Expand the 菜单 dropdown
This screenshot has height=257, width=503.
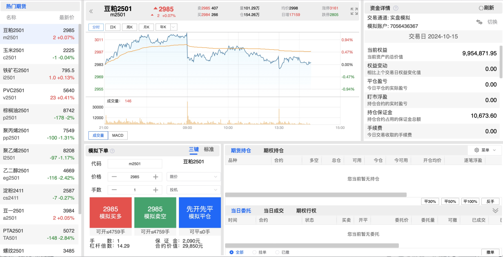tap(494, 150)
